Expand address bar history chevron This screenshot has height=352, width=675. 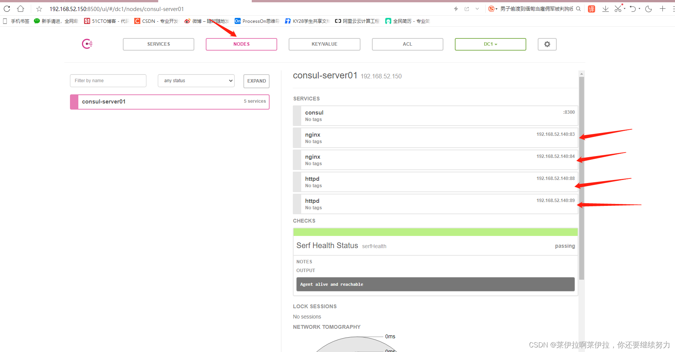click(477, 9)
